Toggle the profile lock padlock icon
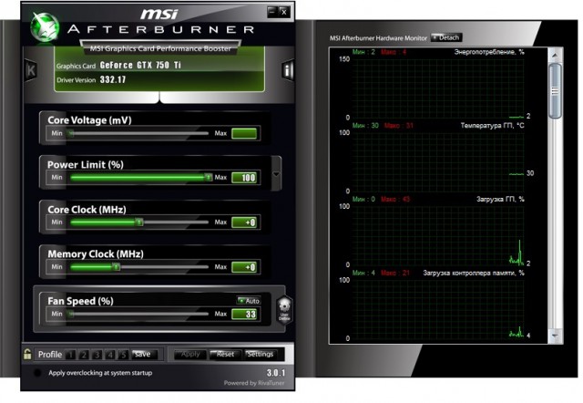Viewport: 583px width, 403px height. pos(27,354)
